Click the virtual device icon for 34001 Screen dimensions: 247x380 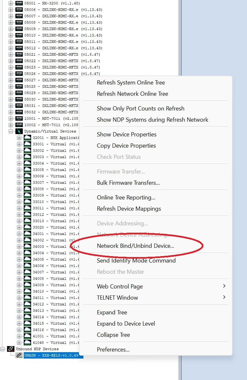click(x=28, y=234)
